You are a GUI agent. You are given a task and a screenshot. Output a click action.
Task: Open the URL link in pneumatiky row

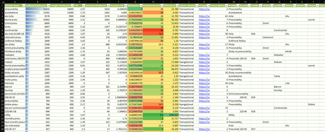click(x=204, y=9)
